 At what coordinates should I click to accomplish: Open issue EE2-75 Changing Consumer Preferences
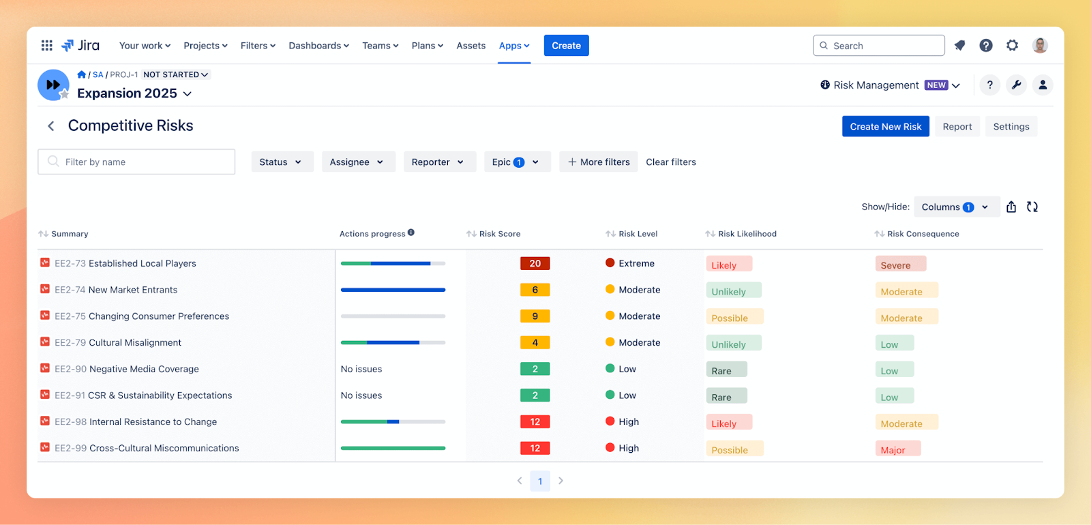[142, 316]
